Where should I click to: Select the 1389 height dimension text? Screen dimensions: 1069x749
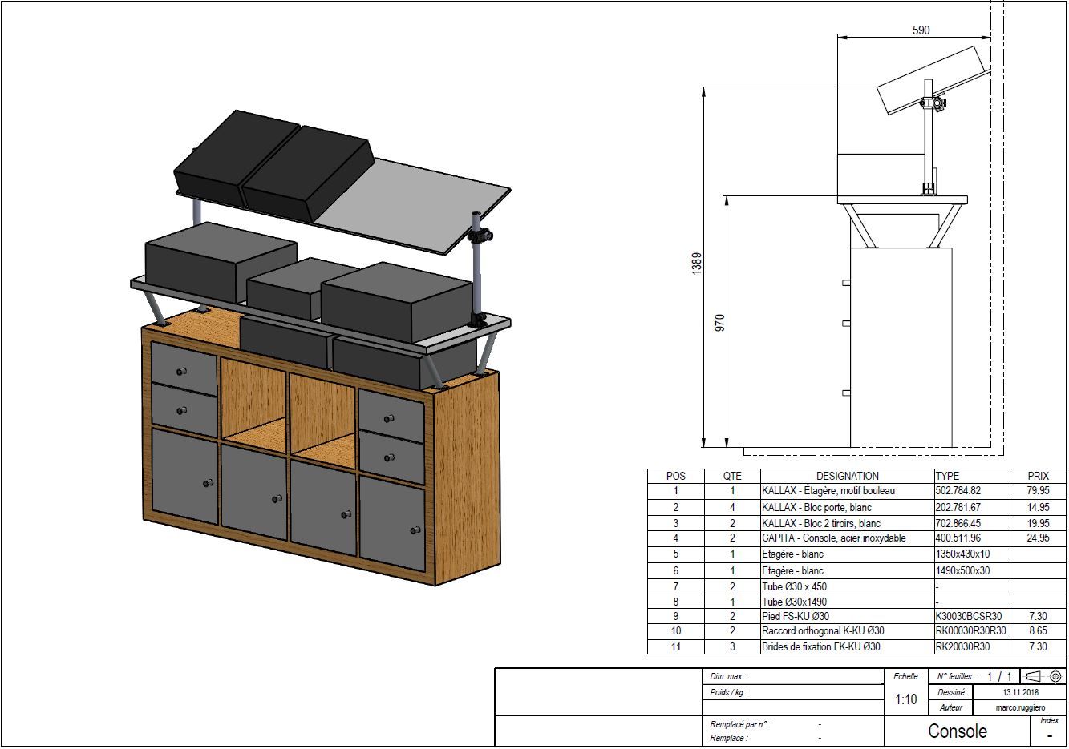[697, 264]
